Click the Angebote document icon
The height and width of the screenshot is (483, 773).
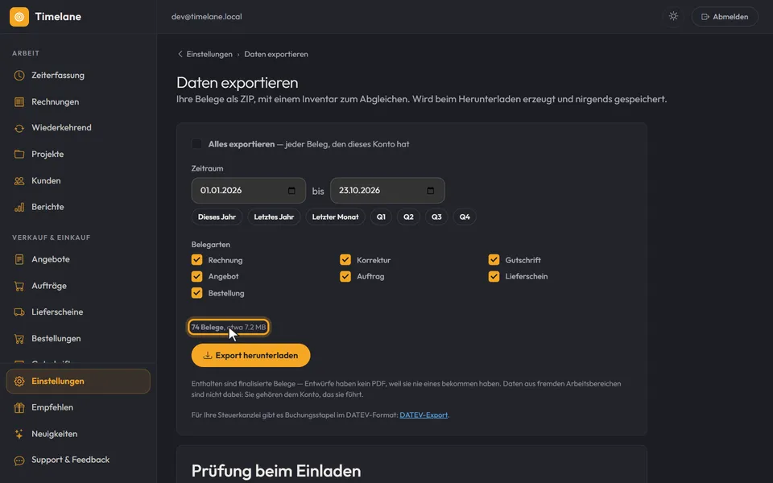tap(19, 259)
